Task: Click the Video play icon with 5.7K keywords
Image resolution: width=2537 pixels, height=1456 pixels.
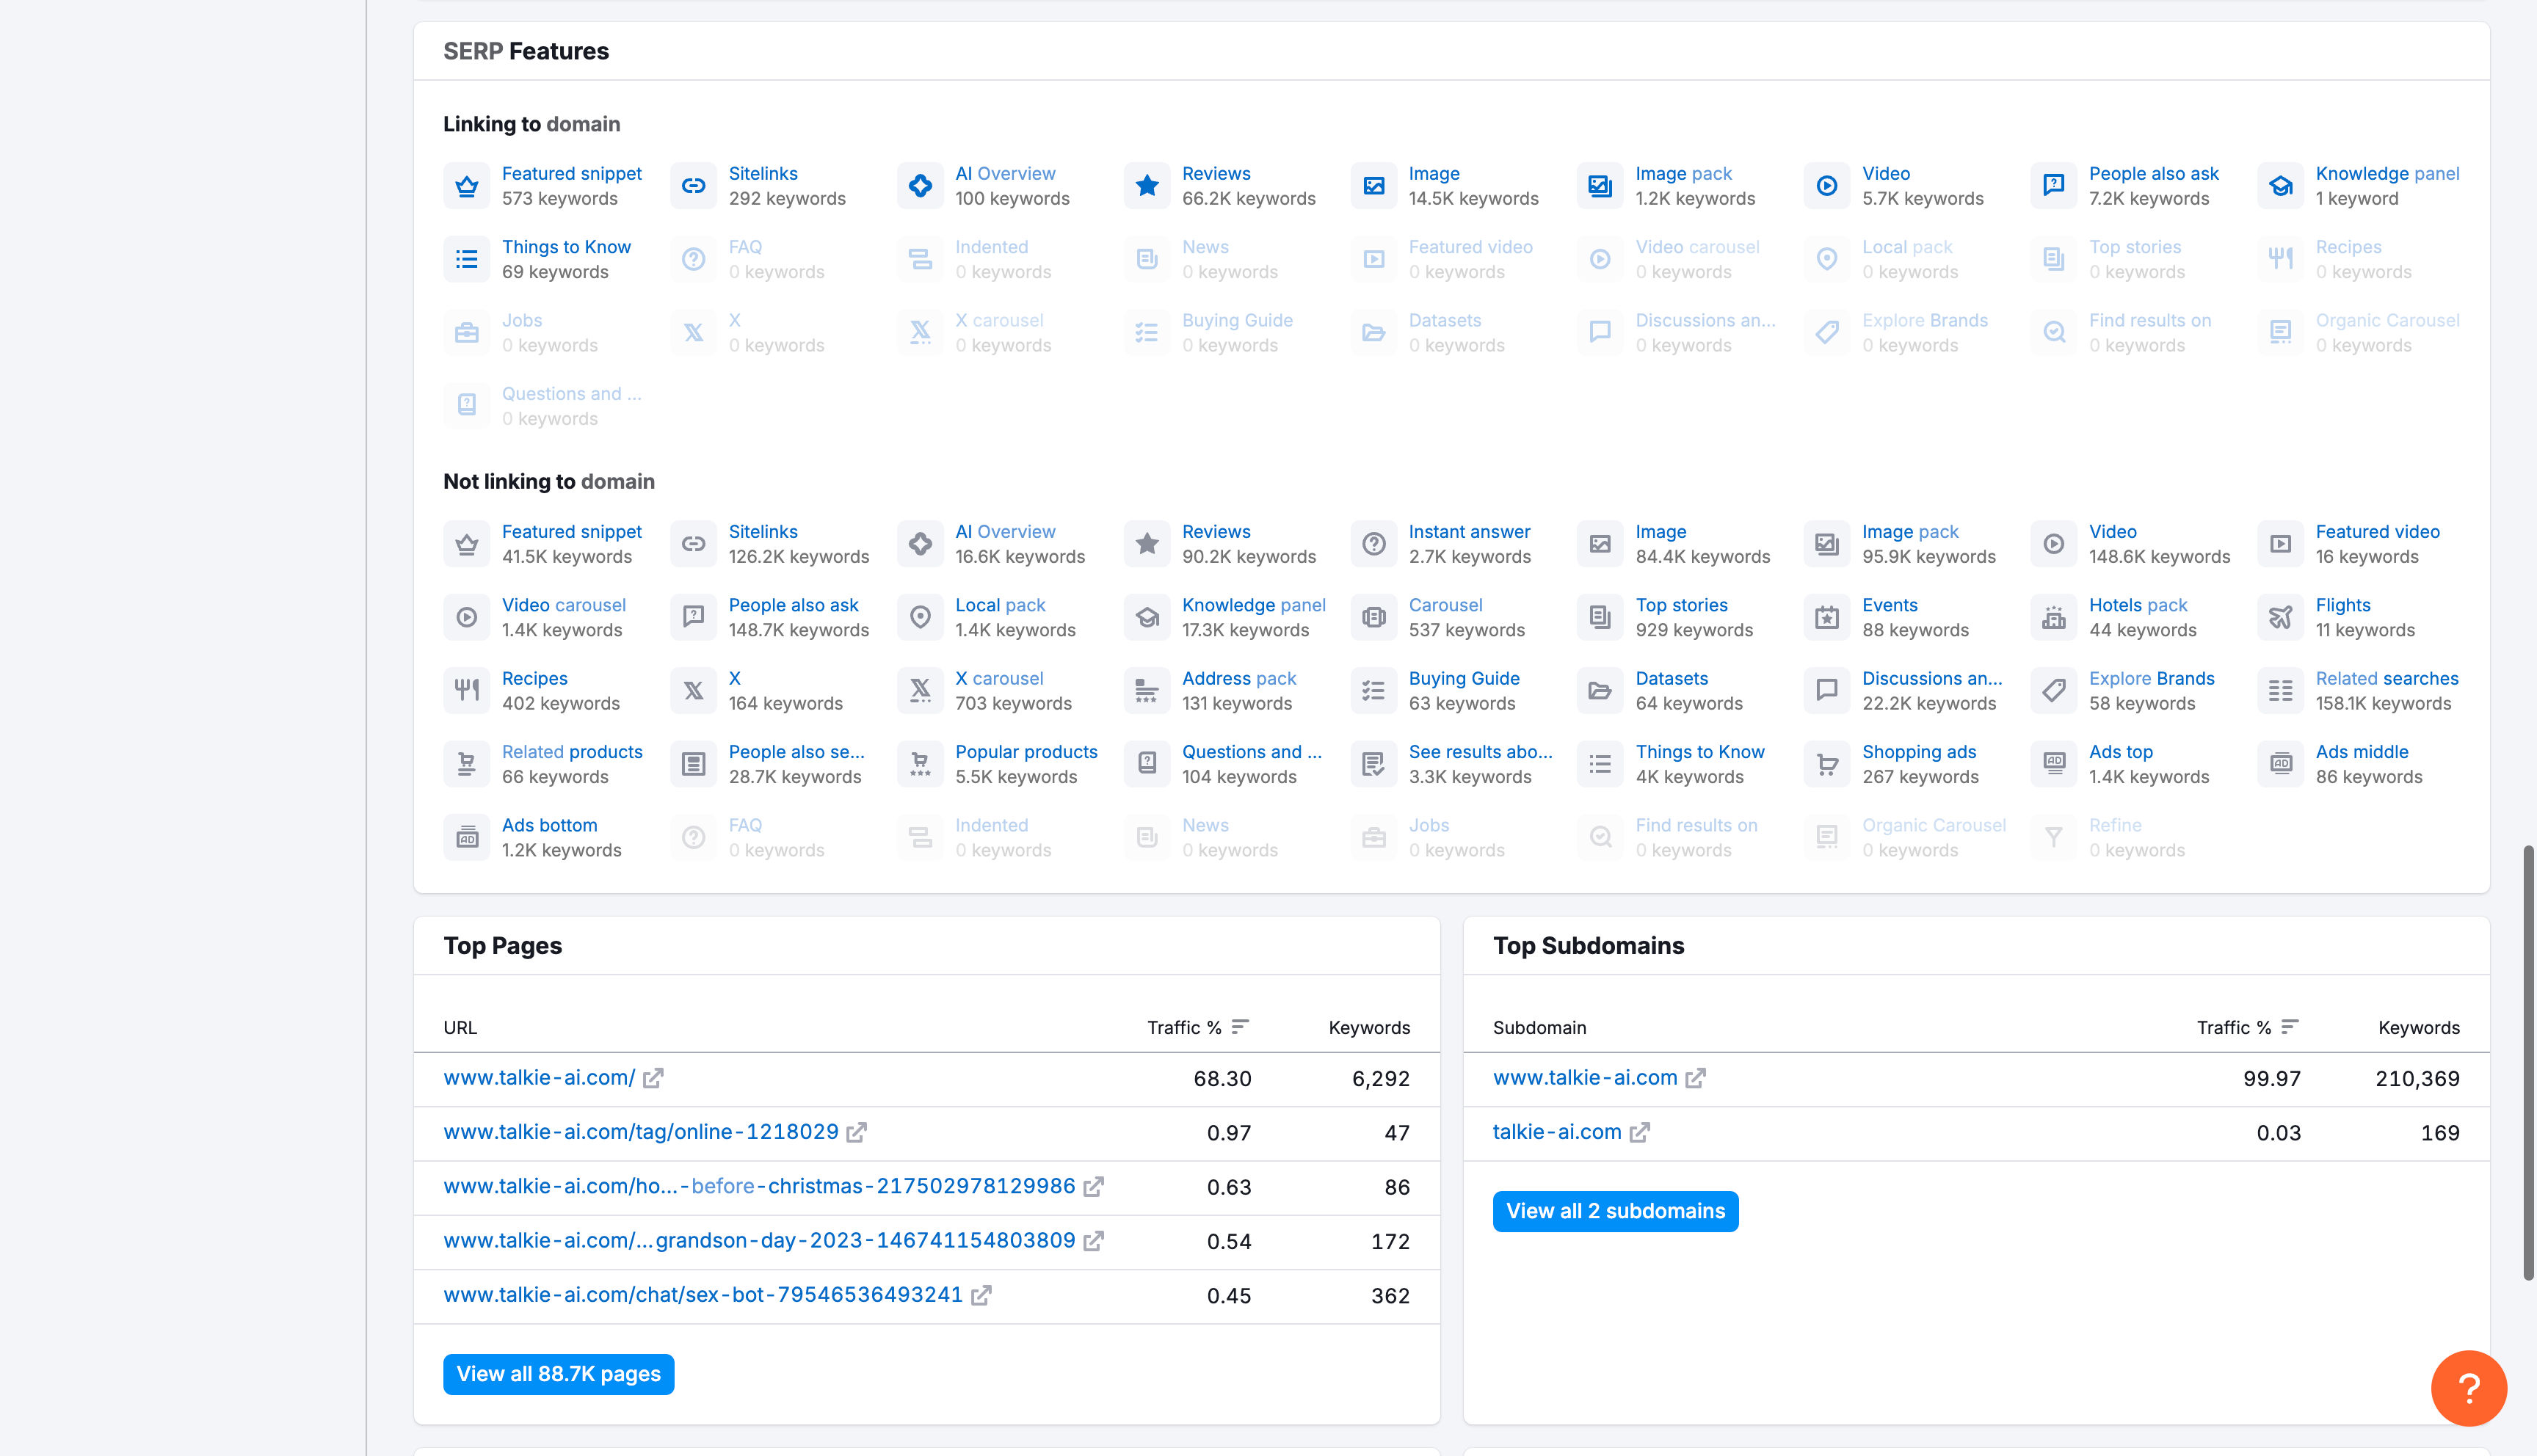Action: 1827,186
